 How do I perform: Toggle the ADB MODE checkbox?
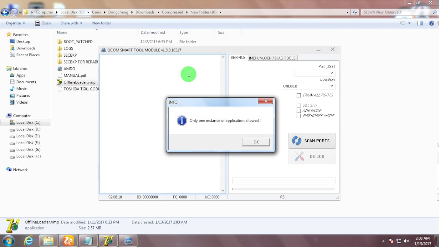coord(299,111)
